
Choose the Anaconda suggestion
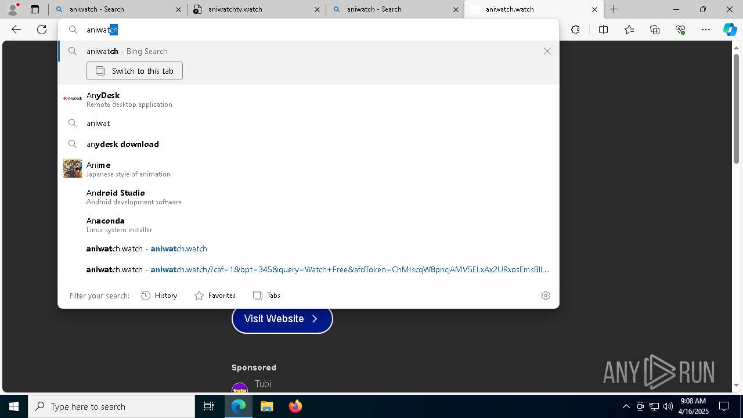(308, 225)
